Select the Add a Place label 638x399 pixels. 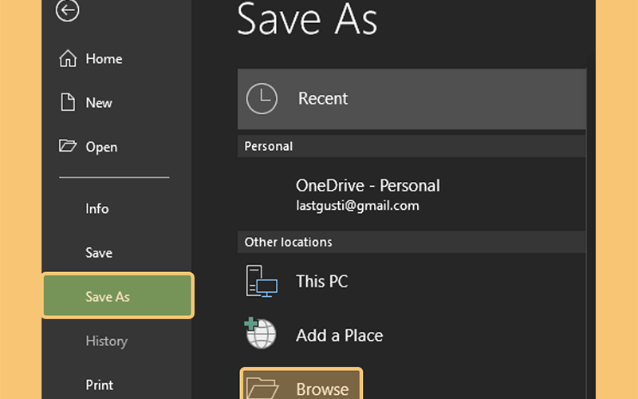click(340, 335)
